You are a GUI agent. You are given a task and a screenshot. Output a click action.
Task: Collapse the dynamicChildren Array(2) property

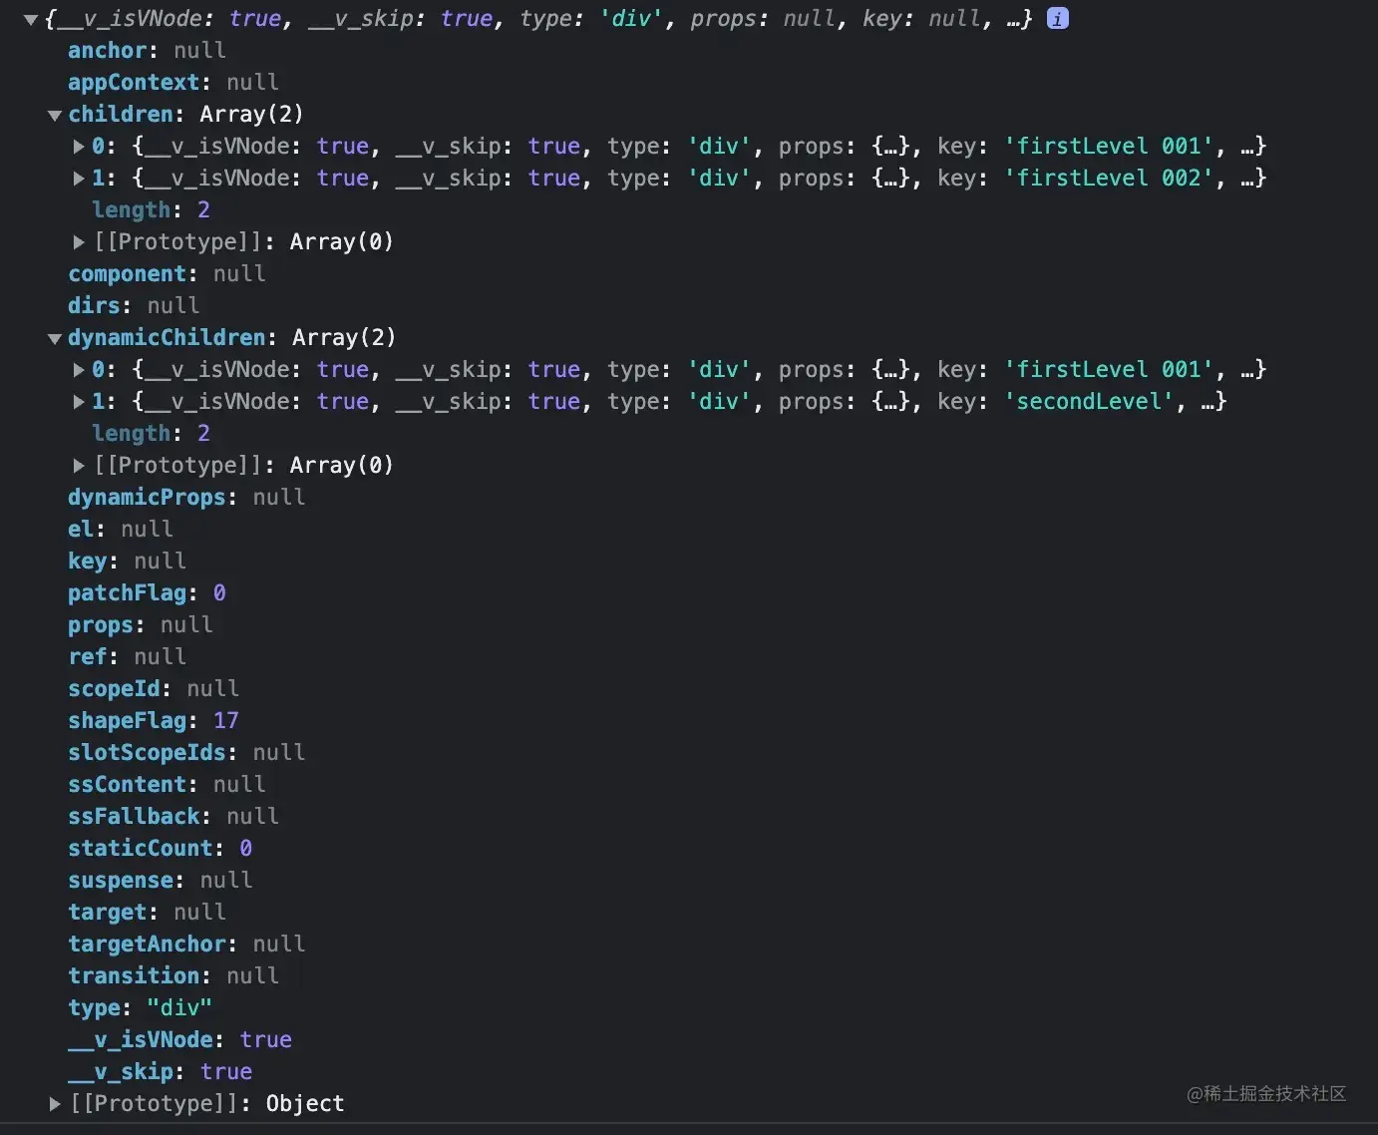[x=55, y=338]
